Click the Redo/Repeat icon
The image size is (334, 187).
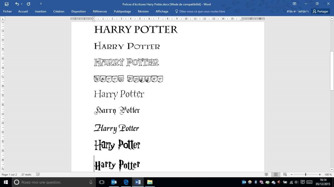28,4
